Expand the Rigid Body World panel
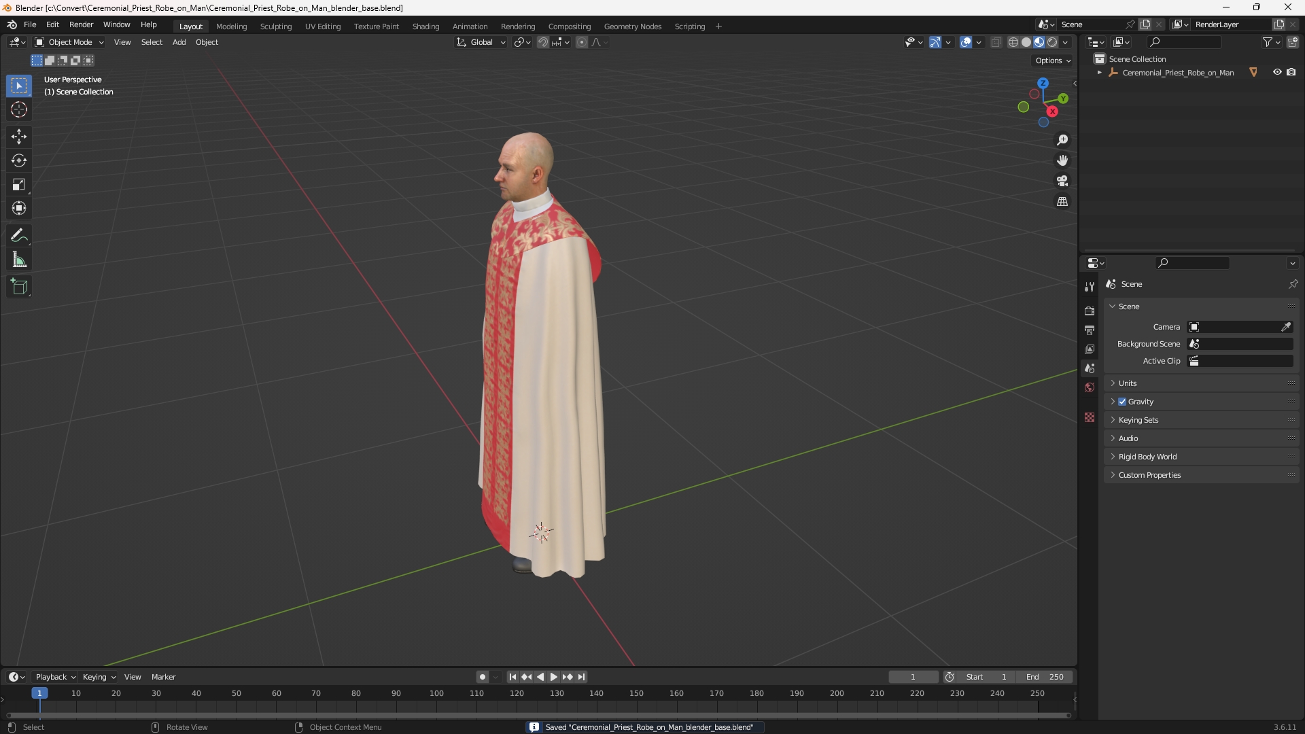 pos(1201,457)
